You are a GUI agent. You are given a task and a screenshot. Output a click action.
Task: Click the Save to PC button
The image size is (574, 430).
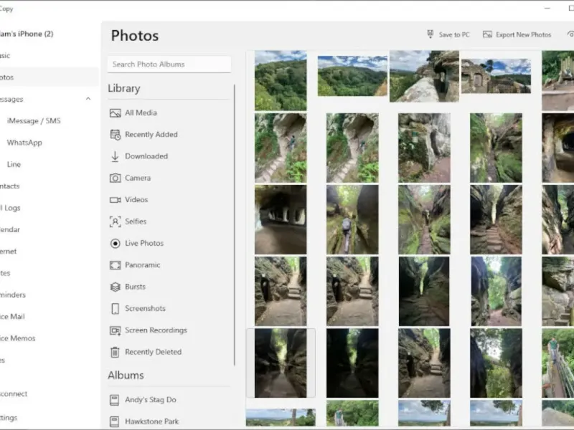tap(448, 34)
